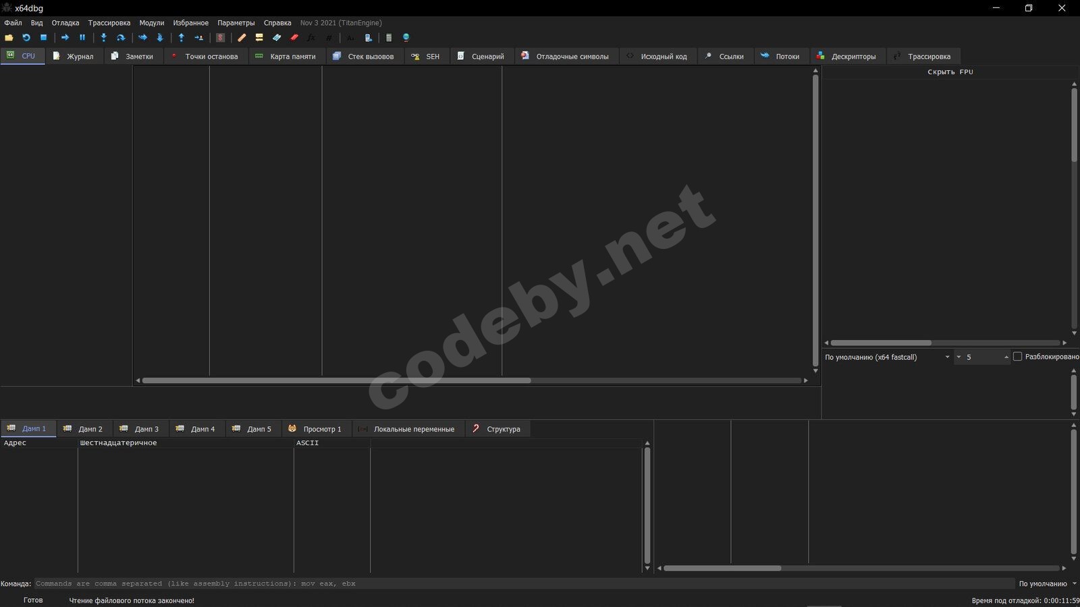Select the Дамп 2 tab

point(84,428)
